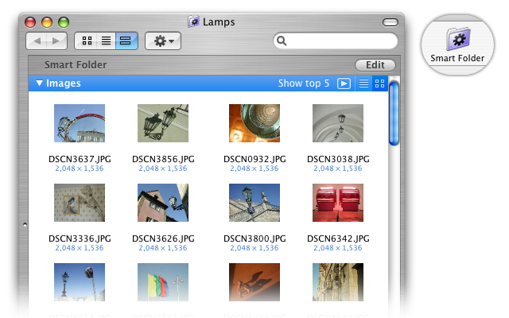
Task: Click the blue vertical scrollbar thumb
Action: pyautogui.click(x=394, y=114)
